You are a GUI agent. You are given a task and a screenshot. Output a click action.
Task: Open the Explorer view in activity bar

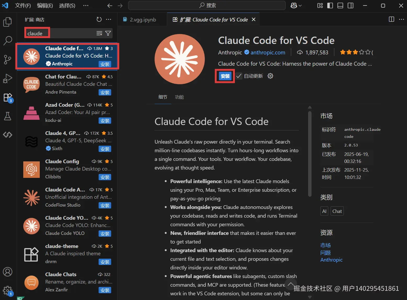[8, 22]
